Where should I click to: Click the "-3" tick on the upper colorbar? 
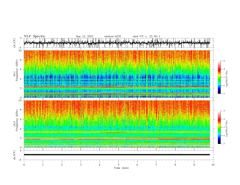pyautogui.click(x=223, y=61)
